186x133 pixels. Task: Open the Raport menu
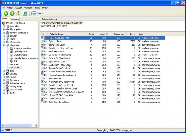click(19, 8)
